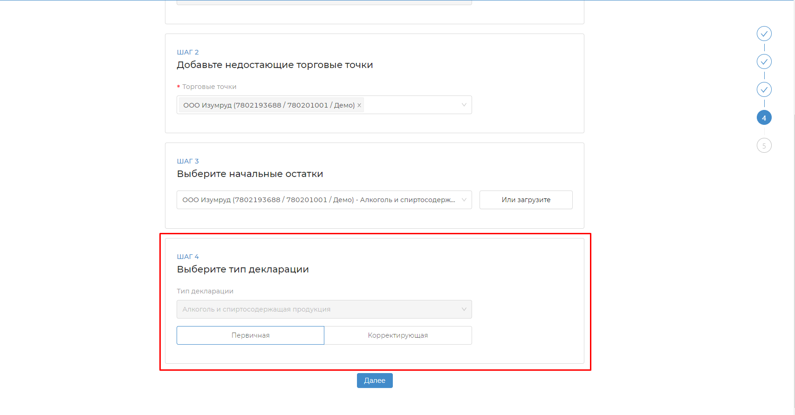Image resolution: width=795 pixels, height=415 pixels.
Task: Select Корректирующая declaration option
Action: (397, 335)
